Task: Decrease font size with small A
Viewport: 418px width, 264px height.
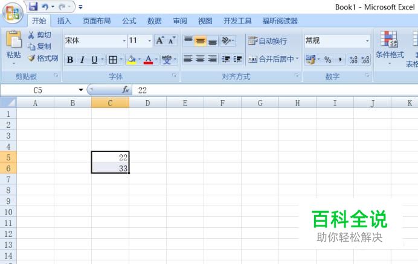Action: pyautogui.click(x=172, y=41)
